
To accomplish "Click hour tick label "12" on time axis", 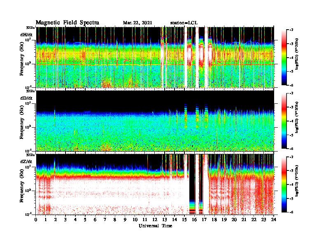I will click(155, 219).
